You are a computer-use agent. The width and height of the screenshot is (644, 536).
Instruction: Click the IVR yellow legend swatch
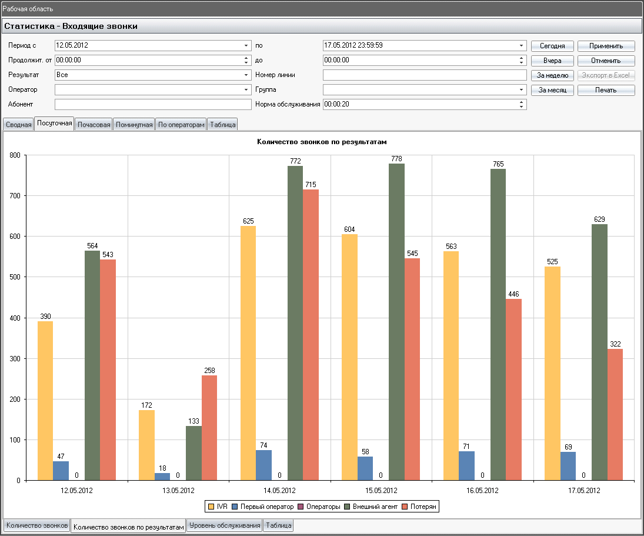point(211,507)
